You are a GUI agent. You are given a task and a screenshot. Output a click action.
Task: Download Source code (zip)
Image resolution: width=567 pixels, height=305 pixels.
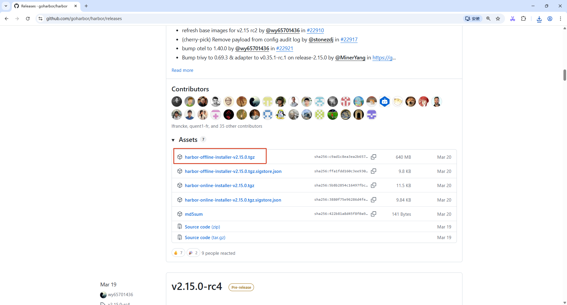tap(202, 227)
